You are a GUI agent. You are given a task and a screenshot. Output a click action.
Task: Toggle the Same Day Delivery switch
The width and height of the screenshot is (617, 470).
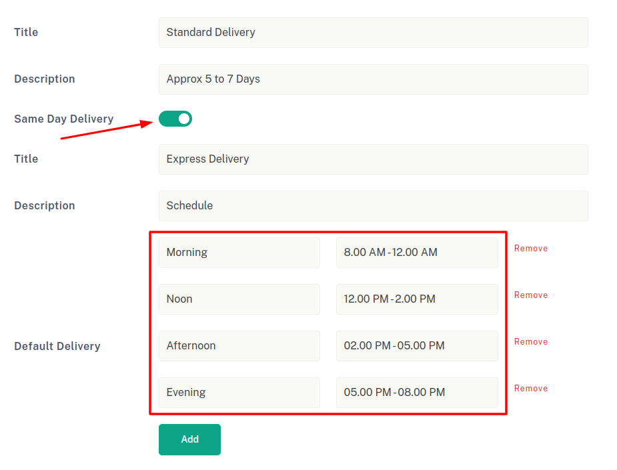175,119
